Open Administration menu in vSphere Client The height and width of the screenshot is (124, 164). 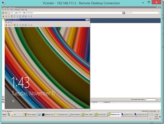(17, 10)
